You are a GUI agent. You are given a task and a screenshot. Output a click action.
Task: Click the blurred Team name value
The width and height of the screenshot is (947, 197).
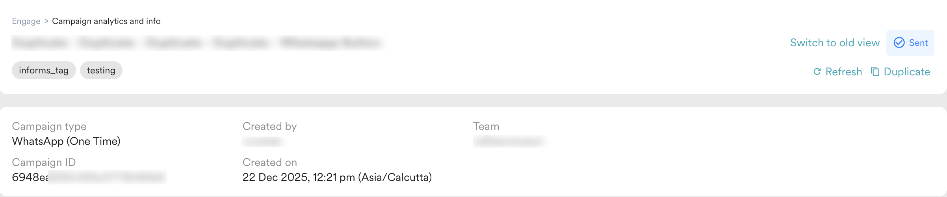pyautogui.click(x=509, y=141)
